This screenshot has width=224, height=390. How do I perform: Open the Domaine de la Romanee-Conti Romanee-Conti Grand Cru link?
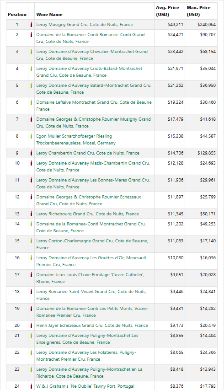[90, 38]
